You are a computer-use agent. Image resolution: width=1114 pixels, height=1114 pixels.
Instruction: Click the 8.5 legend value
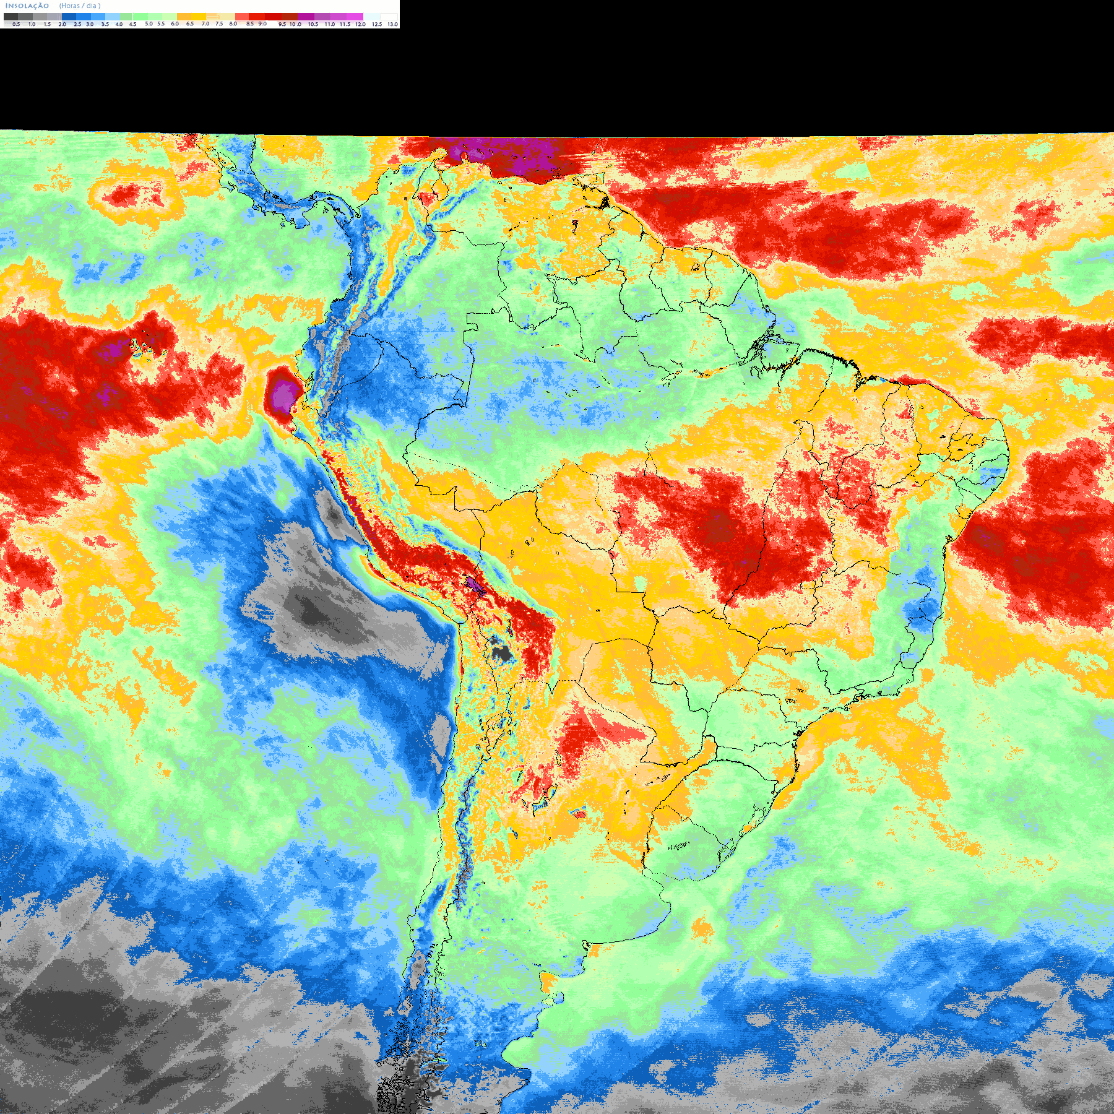click(250, 24)
